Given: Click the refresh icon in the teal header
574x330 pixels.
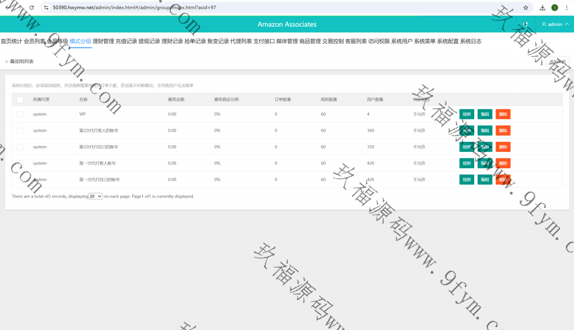Looking at the screenshot, I should pos(525,24).
